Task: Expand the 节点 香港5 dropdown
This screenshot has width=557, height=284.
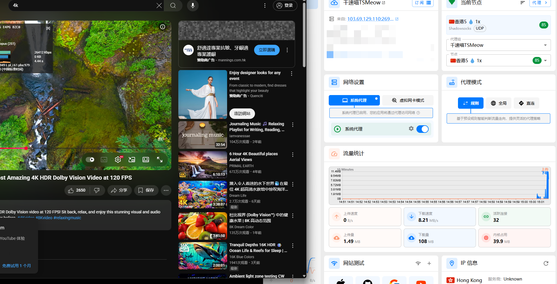Action: (498, 60)
